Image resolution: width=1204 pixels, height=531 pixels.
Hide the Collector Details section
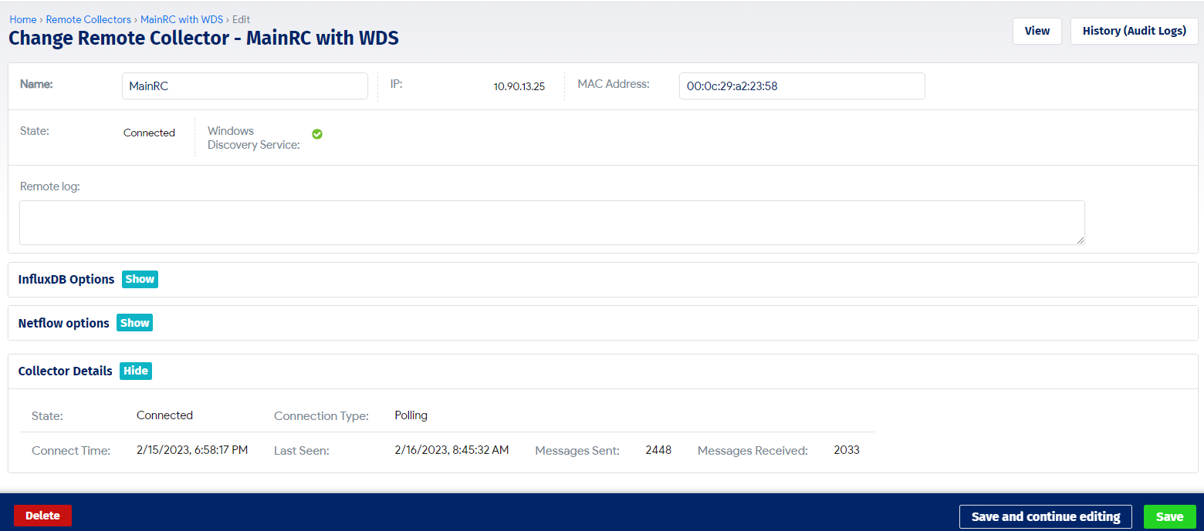coord(136,371)
